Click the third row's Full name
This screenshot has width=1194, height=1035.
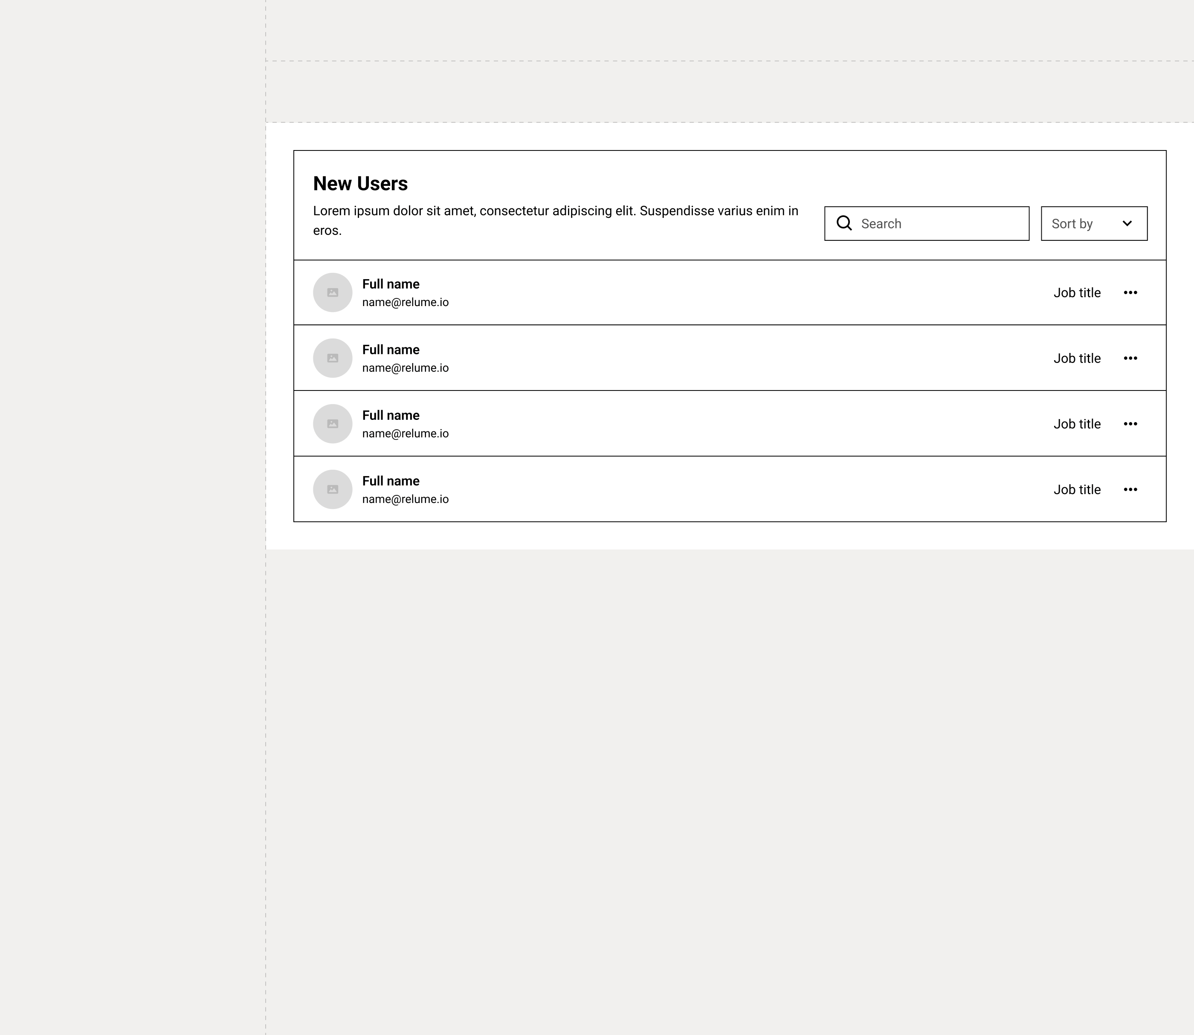click(391, 415)
